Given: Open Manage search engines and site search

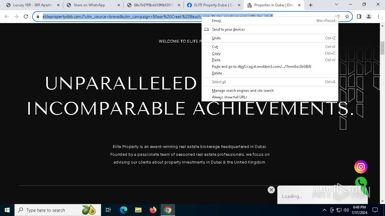Looking at the screenshot, I should 270,91.
